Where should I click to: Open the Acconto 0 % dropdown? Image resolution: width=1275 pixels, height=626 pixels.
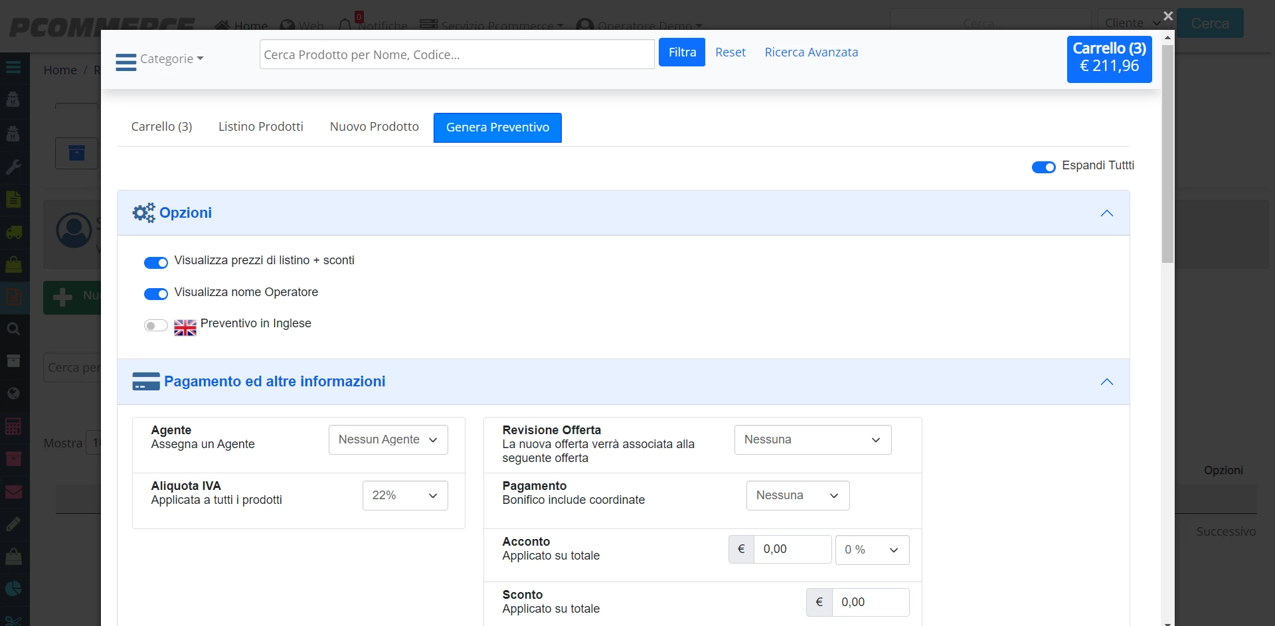[872, 550]
